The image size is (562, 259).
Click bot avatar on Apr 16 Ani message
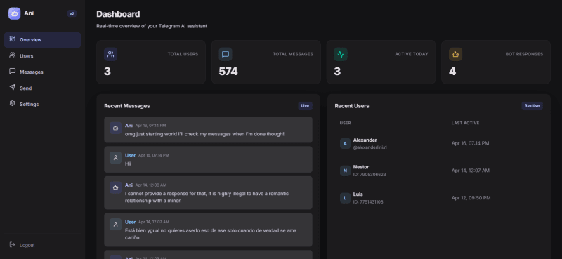115,128
